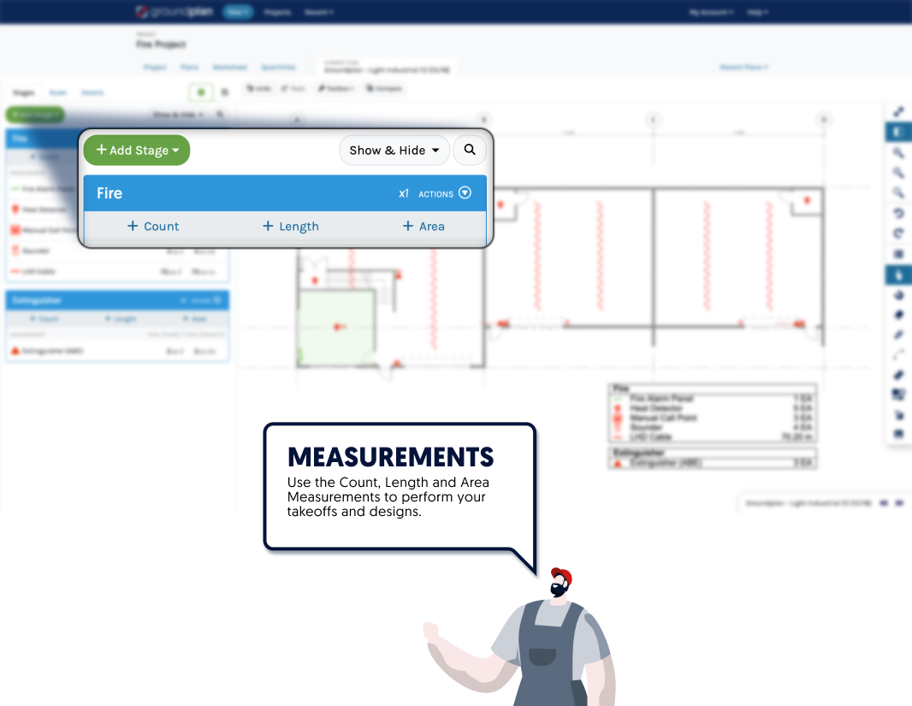Viewport: 912px width, 706px height.
Task: Click the Recent Plans link
Action: coord(743,67)
